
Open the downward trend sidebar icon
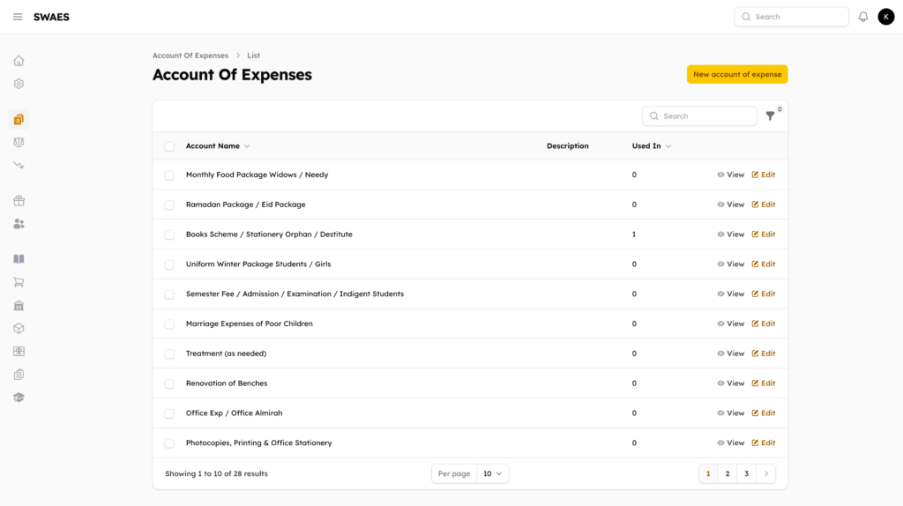tap(19, 165)
